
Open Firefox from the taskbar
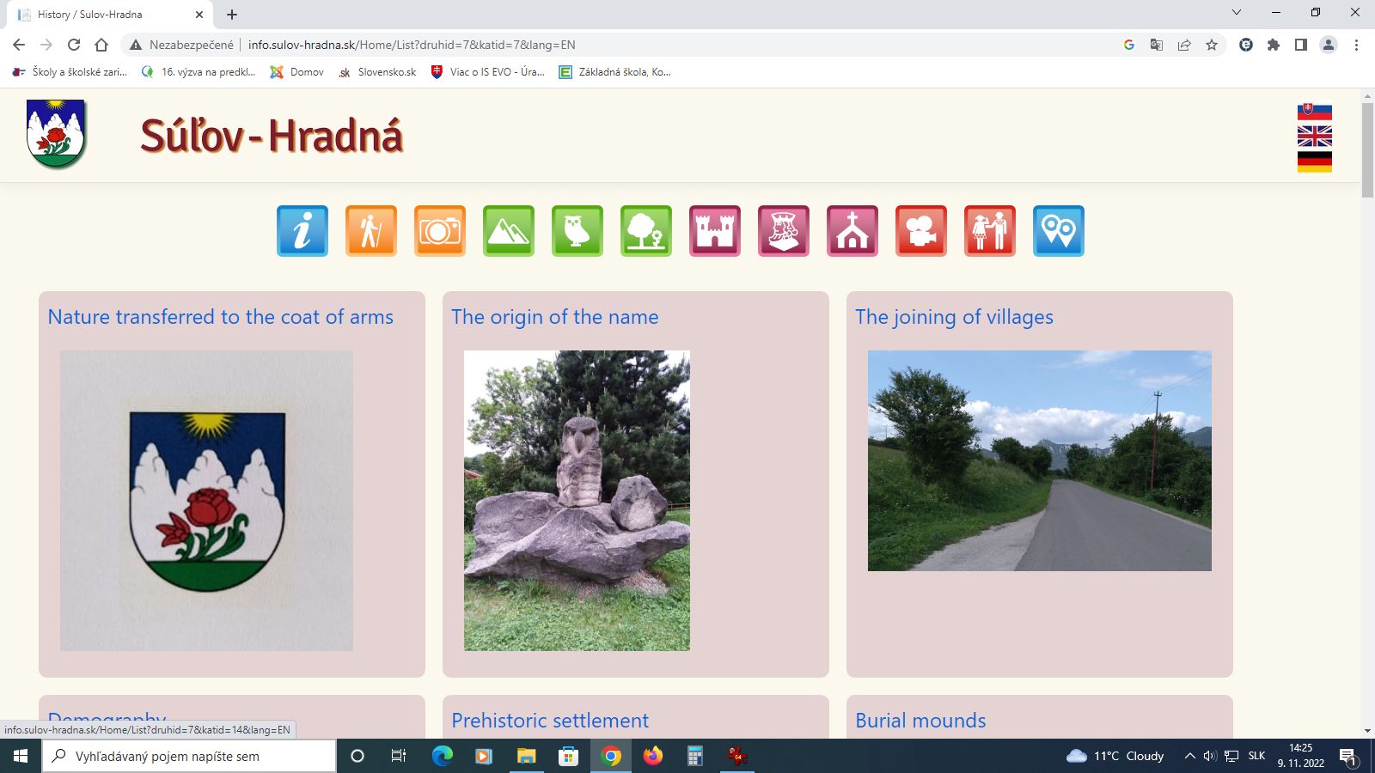[653, 756]
